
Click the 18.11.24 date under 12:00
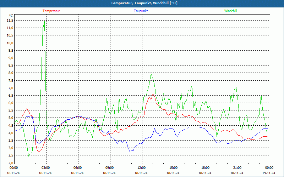click(x=141, y=173)
